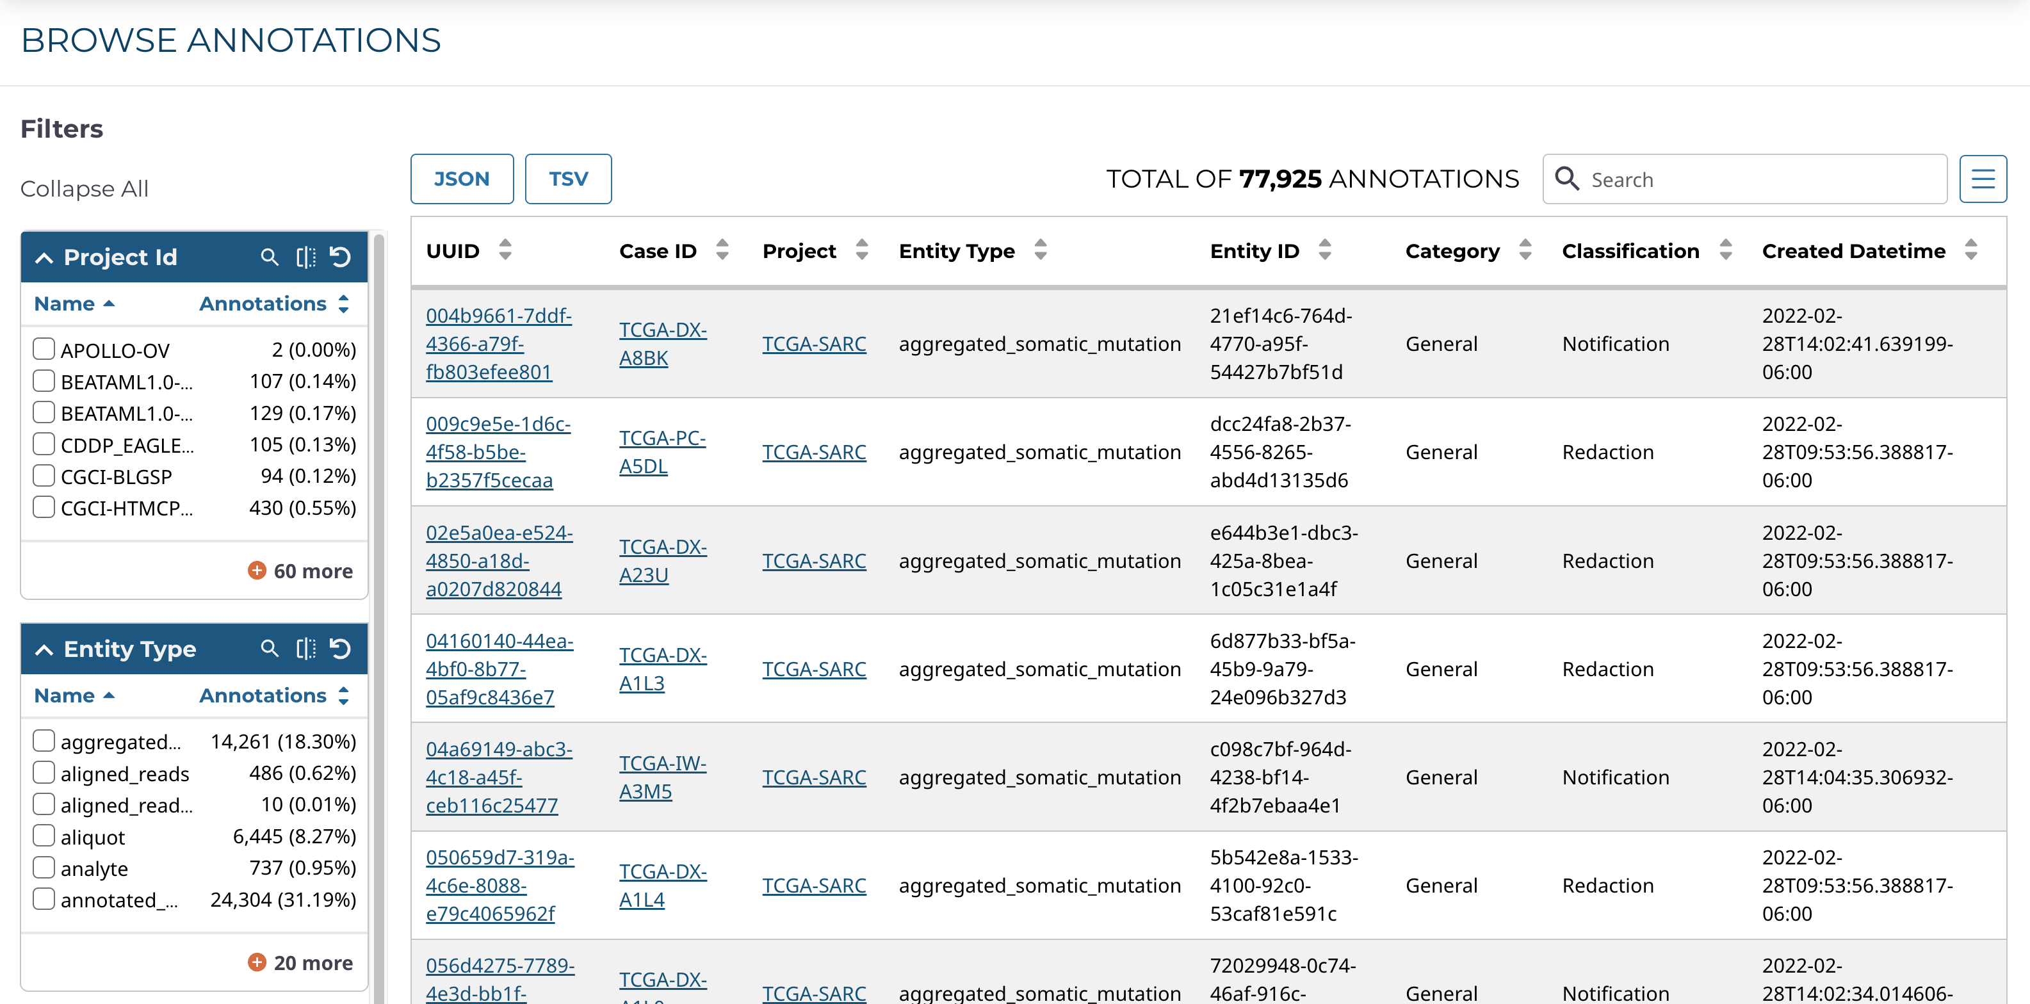Click search icon in Entity Type filter
The height and width of the screenshot is (1004, 2030).
[x=270, y=649]
